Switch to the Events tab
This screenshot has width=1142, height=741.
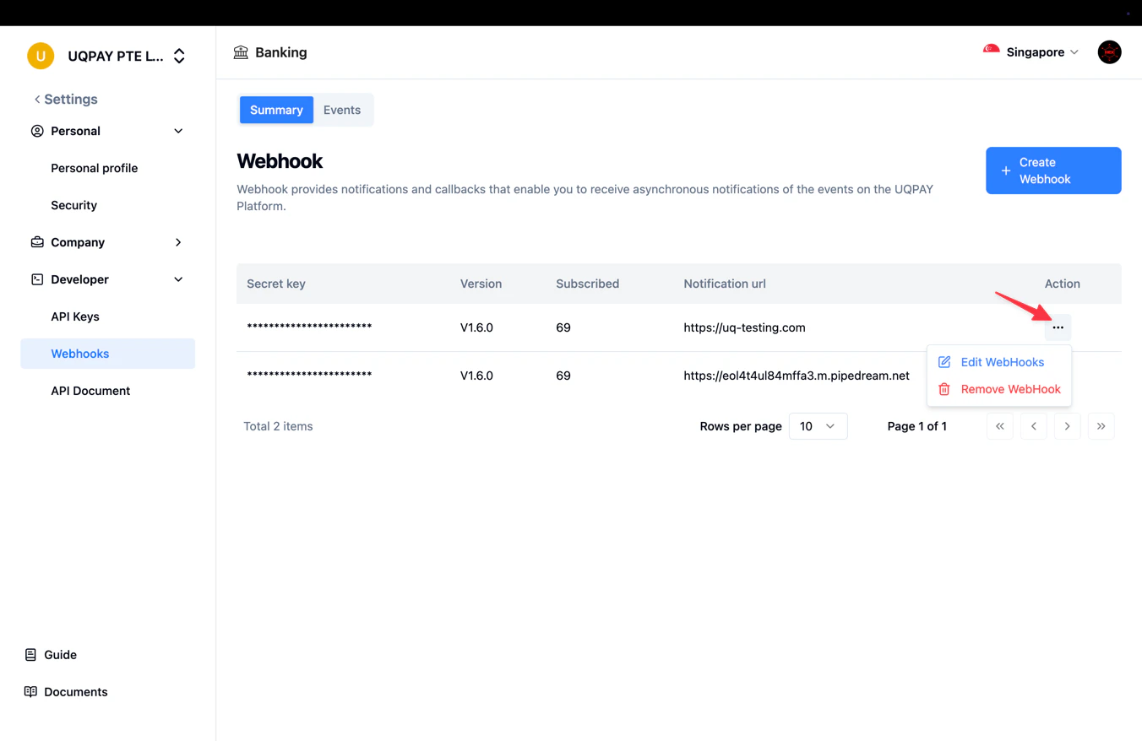[341, 110]
